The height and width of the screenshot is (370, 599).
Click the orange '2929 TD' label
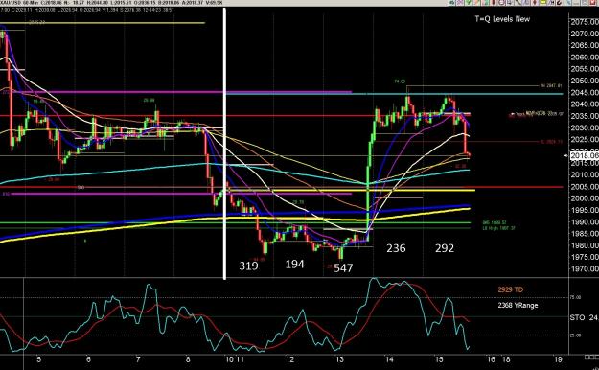pyautogui.click(x=511, y=289)
